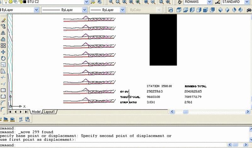Click the Layer Previous icon

(100, 2)
